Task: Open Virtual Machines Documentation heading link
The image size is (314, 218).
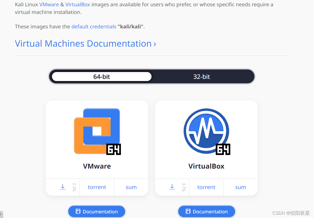Action: point(86,44)
